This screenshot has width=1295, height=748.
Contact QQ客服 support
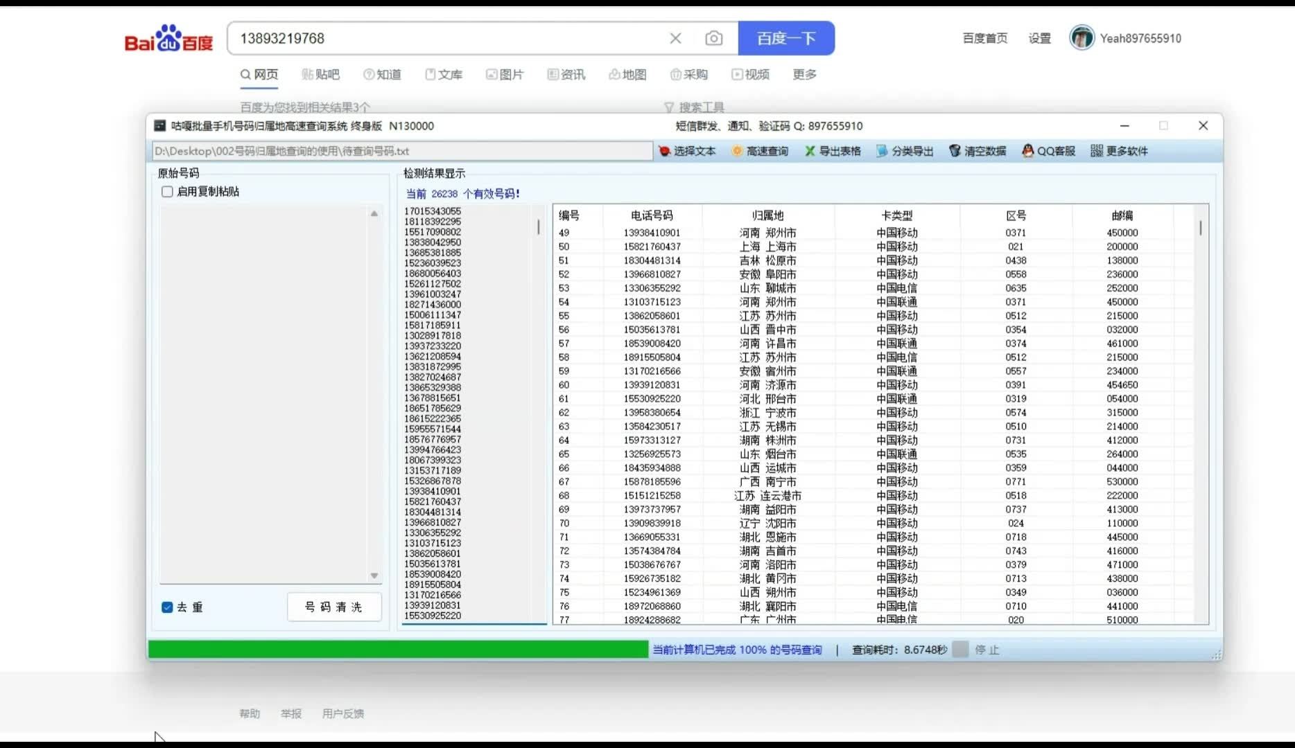pyautogui.click(x=1049, y=151)
